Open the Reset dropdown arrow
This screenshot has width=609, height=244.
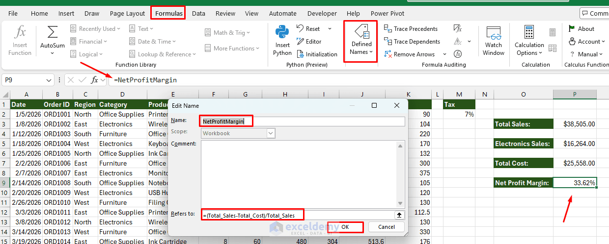330,29
